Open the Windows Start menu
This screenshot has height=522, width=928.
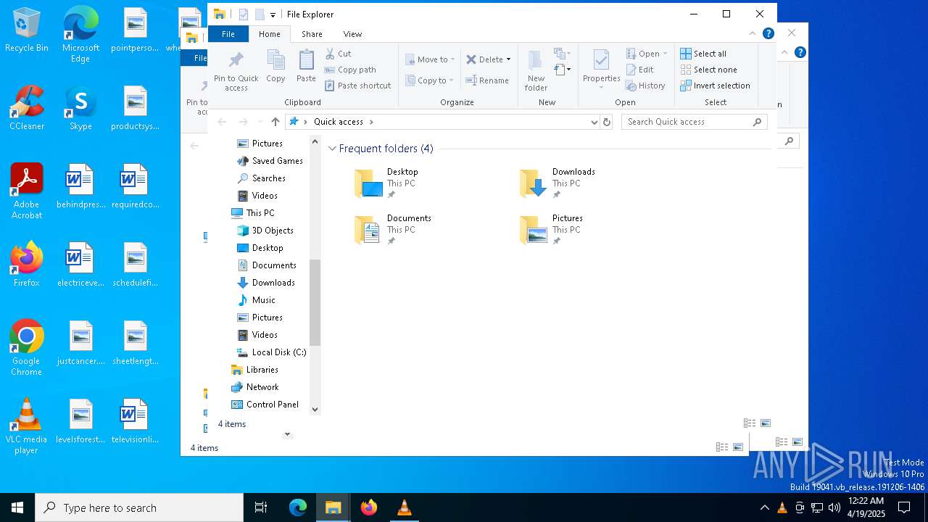(17, 507)
